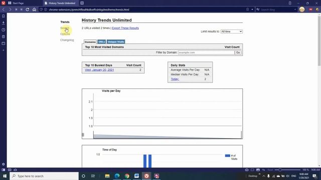Click the search engine magnifier icon

pos(258,9)
